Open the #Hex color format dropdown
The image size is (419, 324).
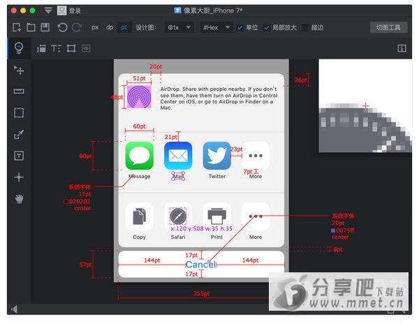[x=216, y=27]
